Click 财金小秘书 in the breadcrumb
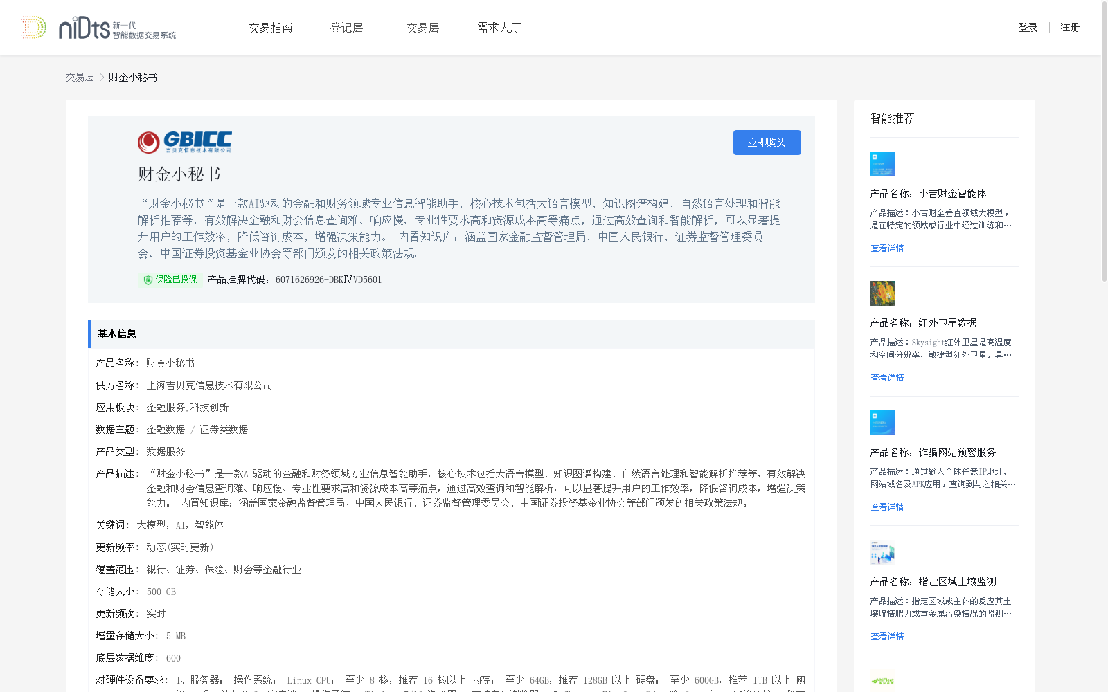Image resolution: width=1108 pixels, height=692 pixels. 133,78
